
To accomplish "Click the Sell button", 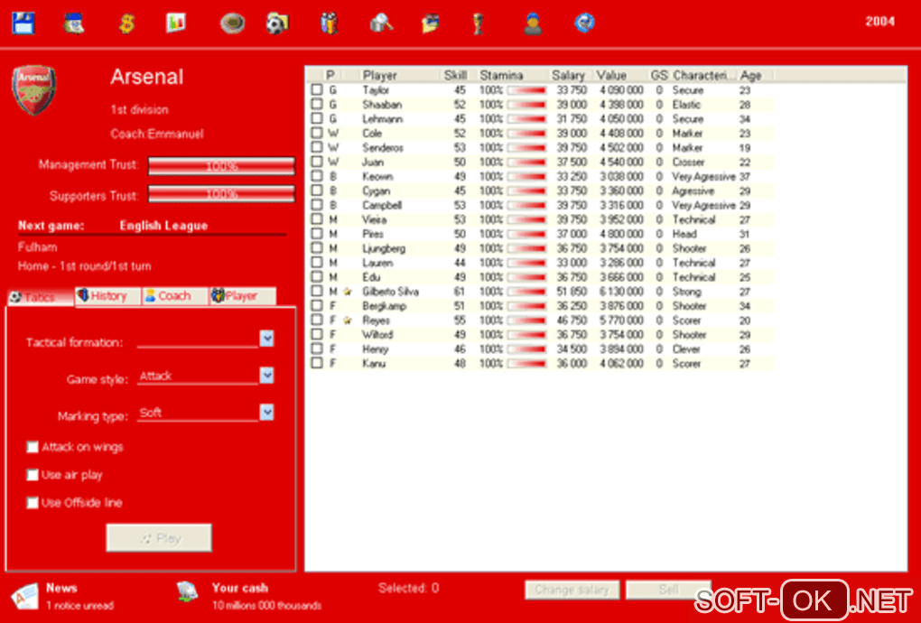I will pos(668,590).
